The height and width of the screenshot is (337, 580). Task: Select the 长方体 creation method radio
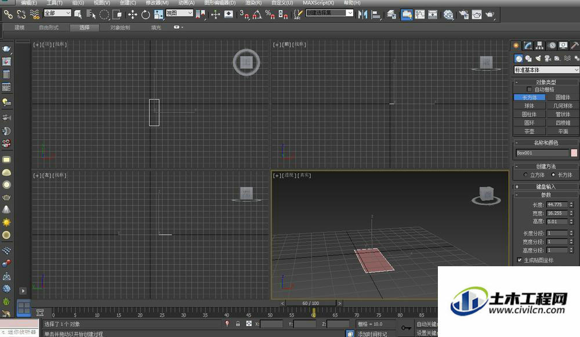click(553, 175)
